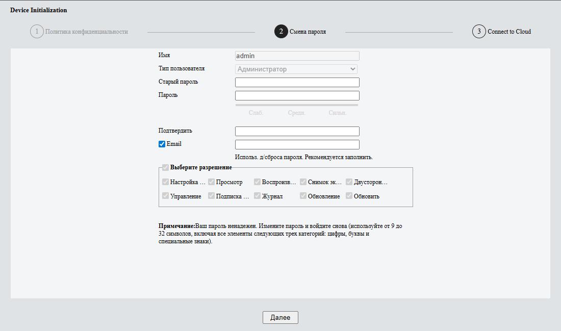The image size is (561, 331).
Task: Toggle the Просмотр permission checkbox
Action: point(211,182)
